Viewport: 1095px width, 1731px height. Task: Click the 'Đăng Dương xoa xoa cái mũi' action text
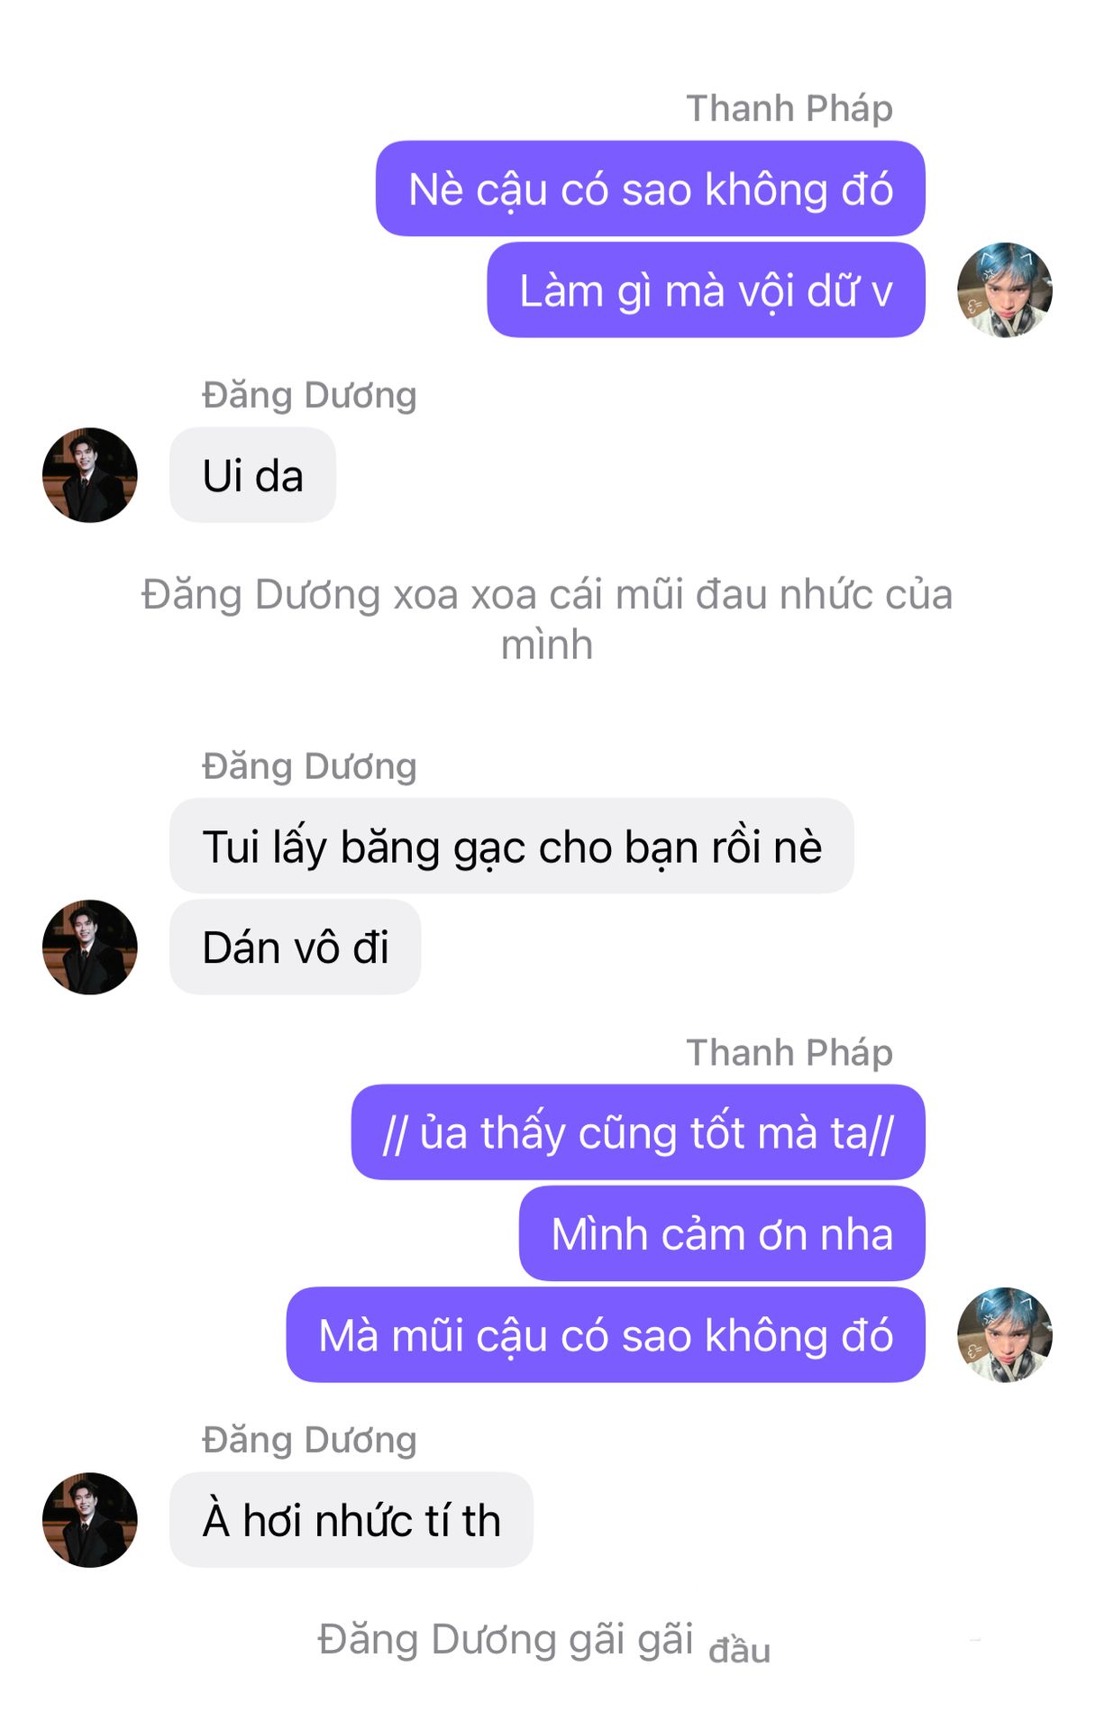tap(547, 619)
